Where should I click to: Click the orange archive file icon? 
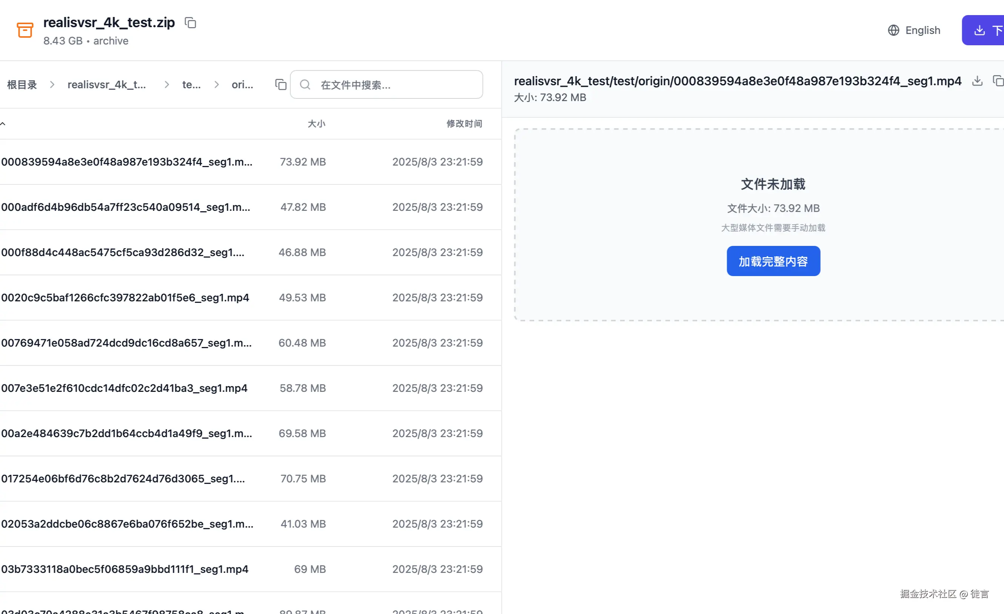point(25,30)
